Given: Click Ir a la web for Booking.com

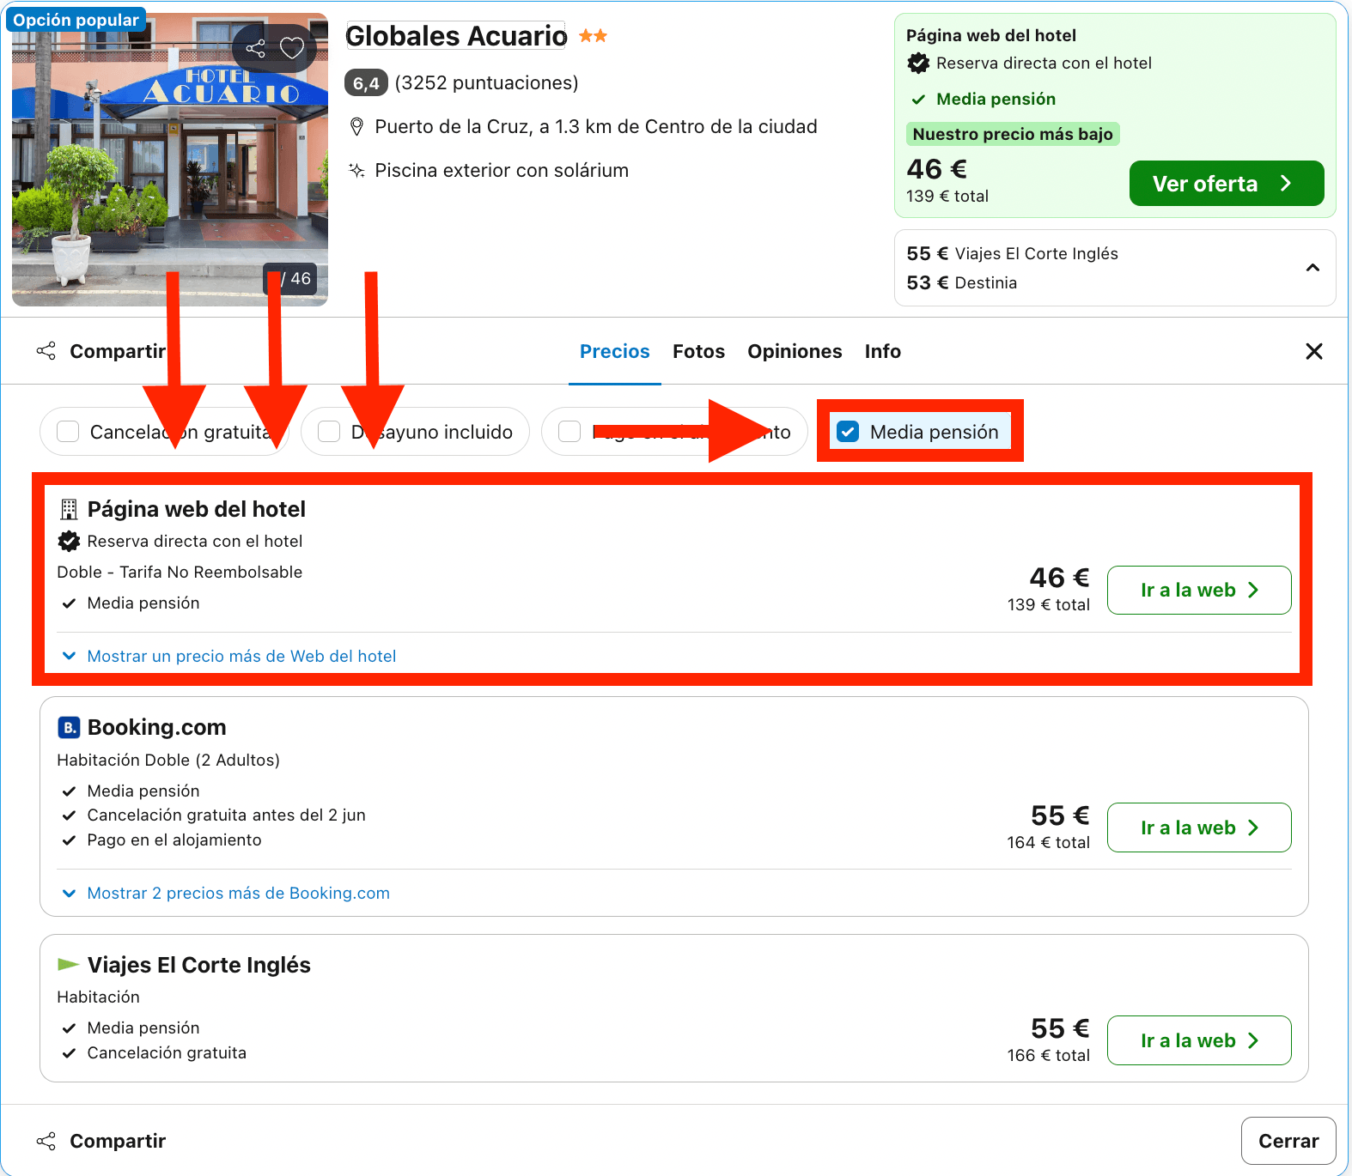Looking at the screenshot, I should (1199, 827).
